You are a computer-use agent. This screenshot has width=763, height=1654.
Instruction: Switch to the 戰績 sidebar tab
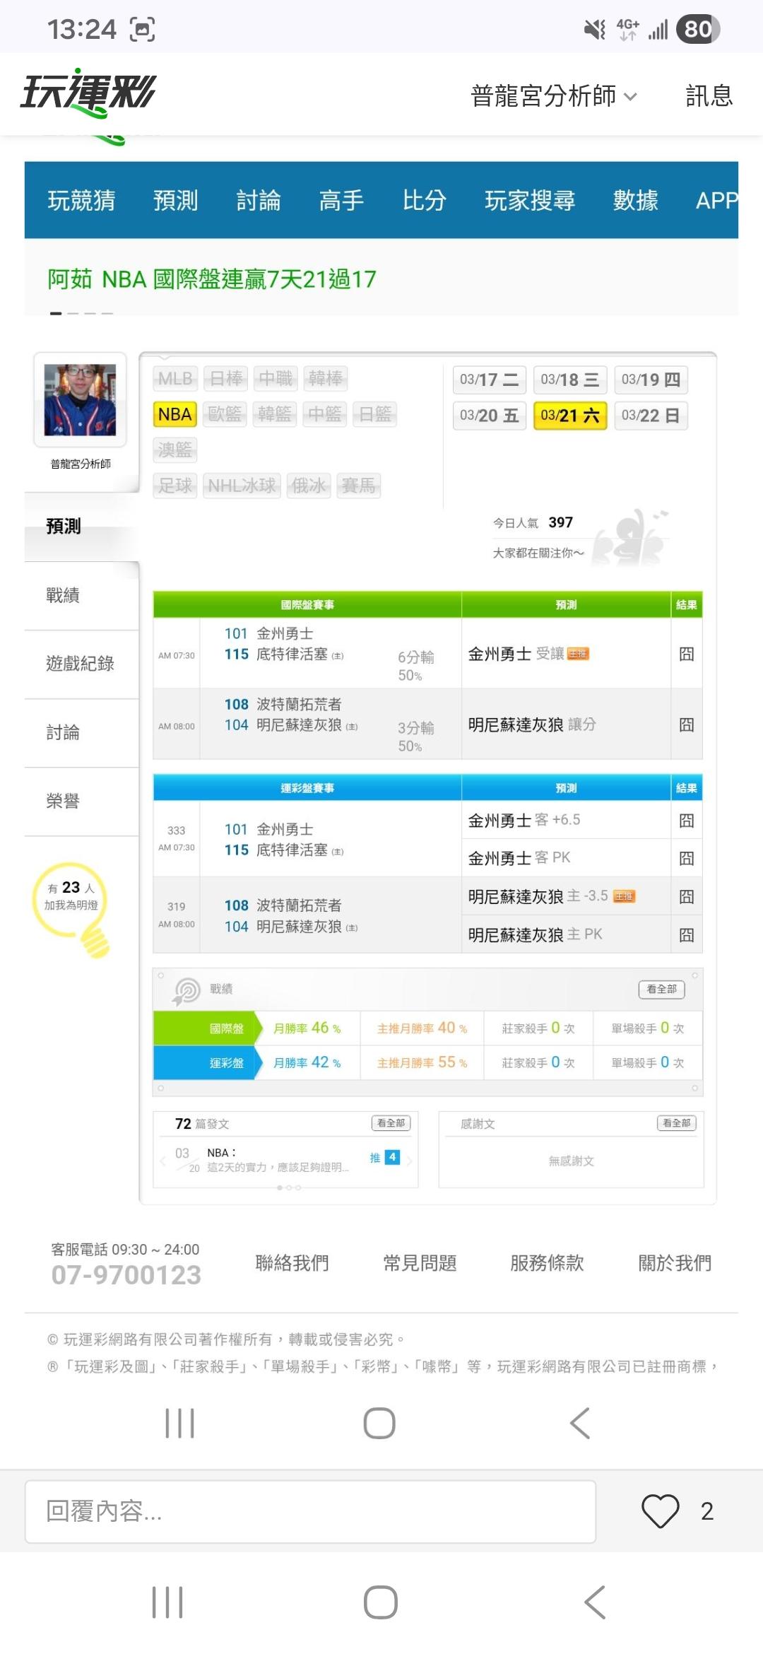(81, 595)
